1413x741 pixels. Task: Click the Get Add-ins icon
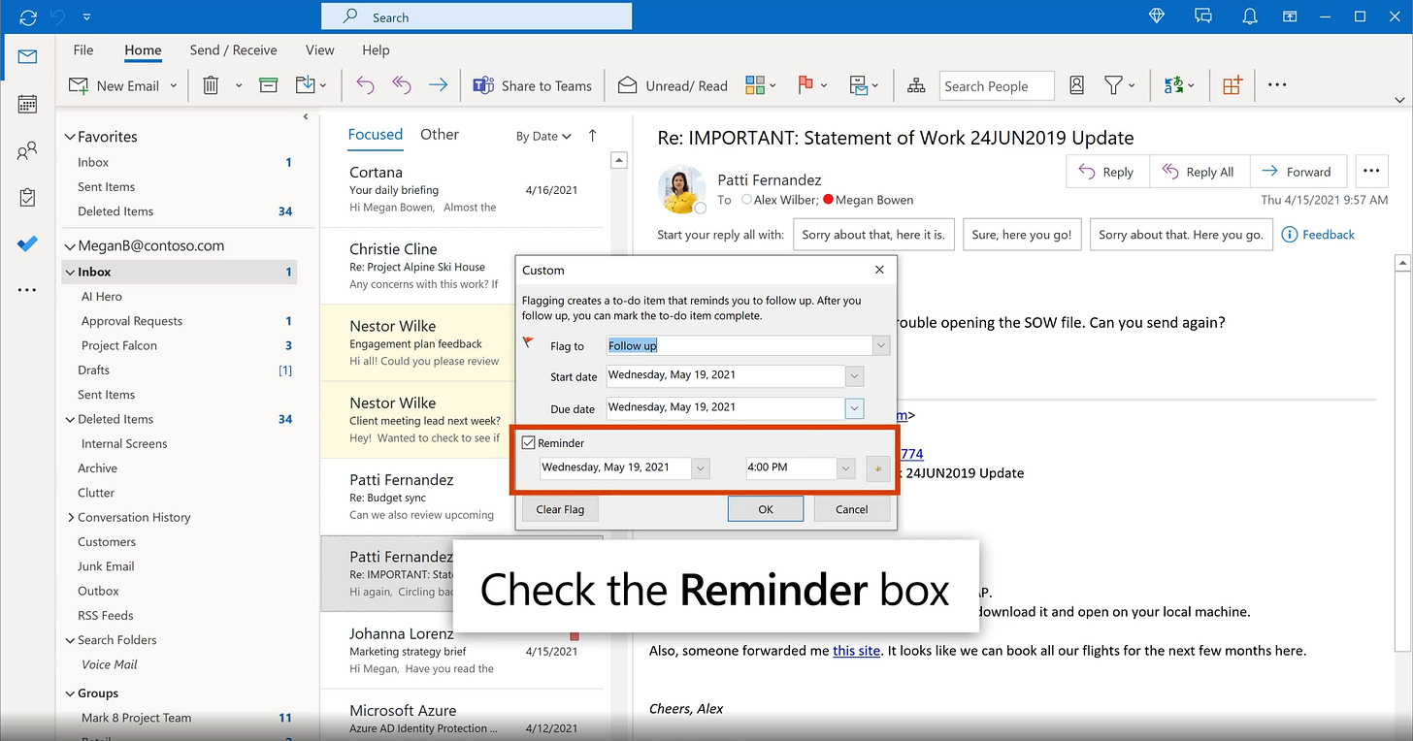[1232, 85]
